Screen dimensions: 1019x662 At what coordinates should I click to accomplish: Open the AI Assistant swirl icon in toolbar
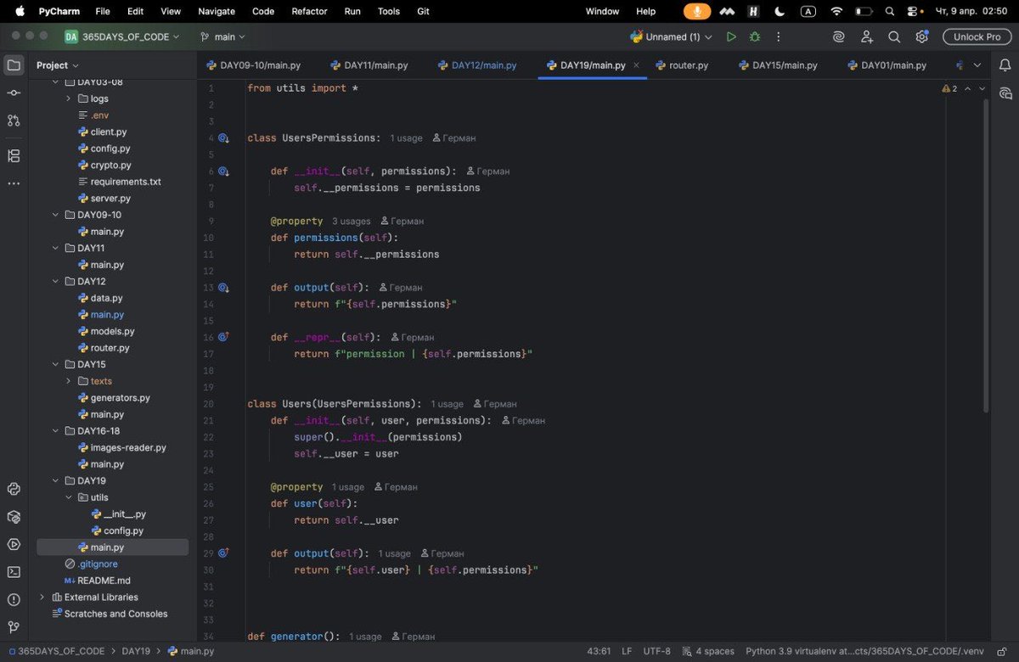tap(839, 36)
